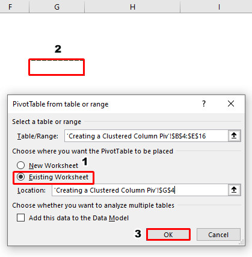Image resolution: width=252 pixels, height=257 pixels.
Task: Click into the Location input field
Action: 140,190
